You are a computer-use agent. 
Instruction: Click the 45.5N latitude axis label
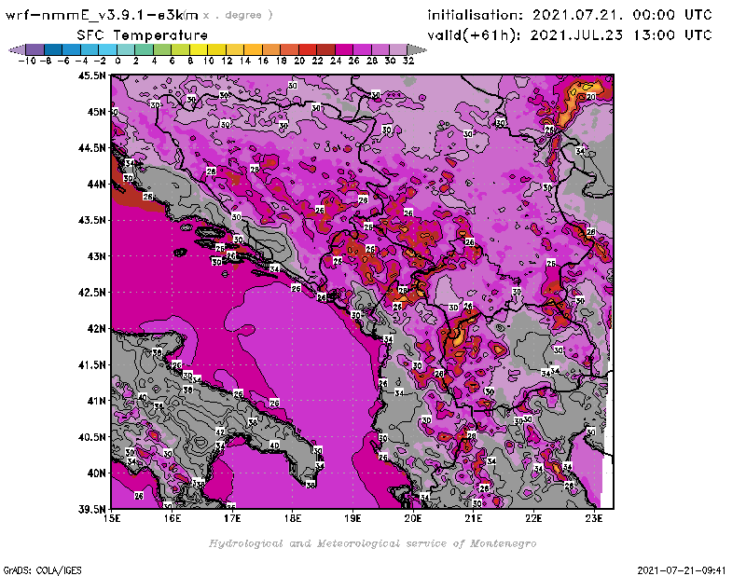point(91,75)
